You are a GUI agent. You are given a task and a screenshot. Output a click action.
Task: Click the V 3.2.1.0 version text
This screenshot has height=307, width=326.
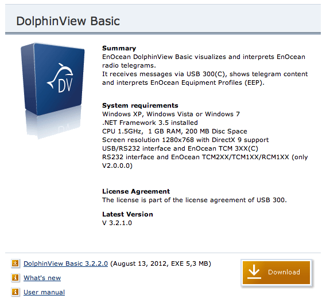tap(117, 223)
